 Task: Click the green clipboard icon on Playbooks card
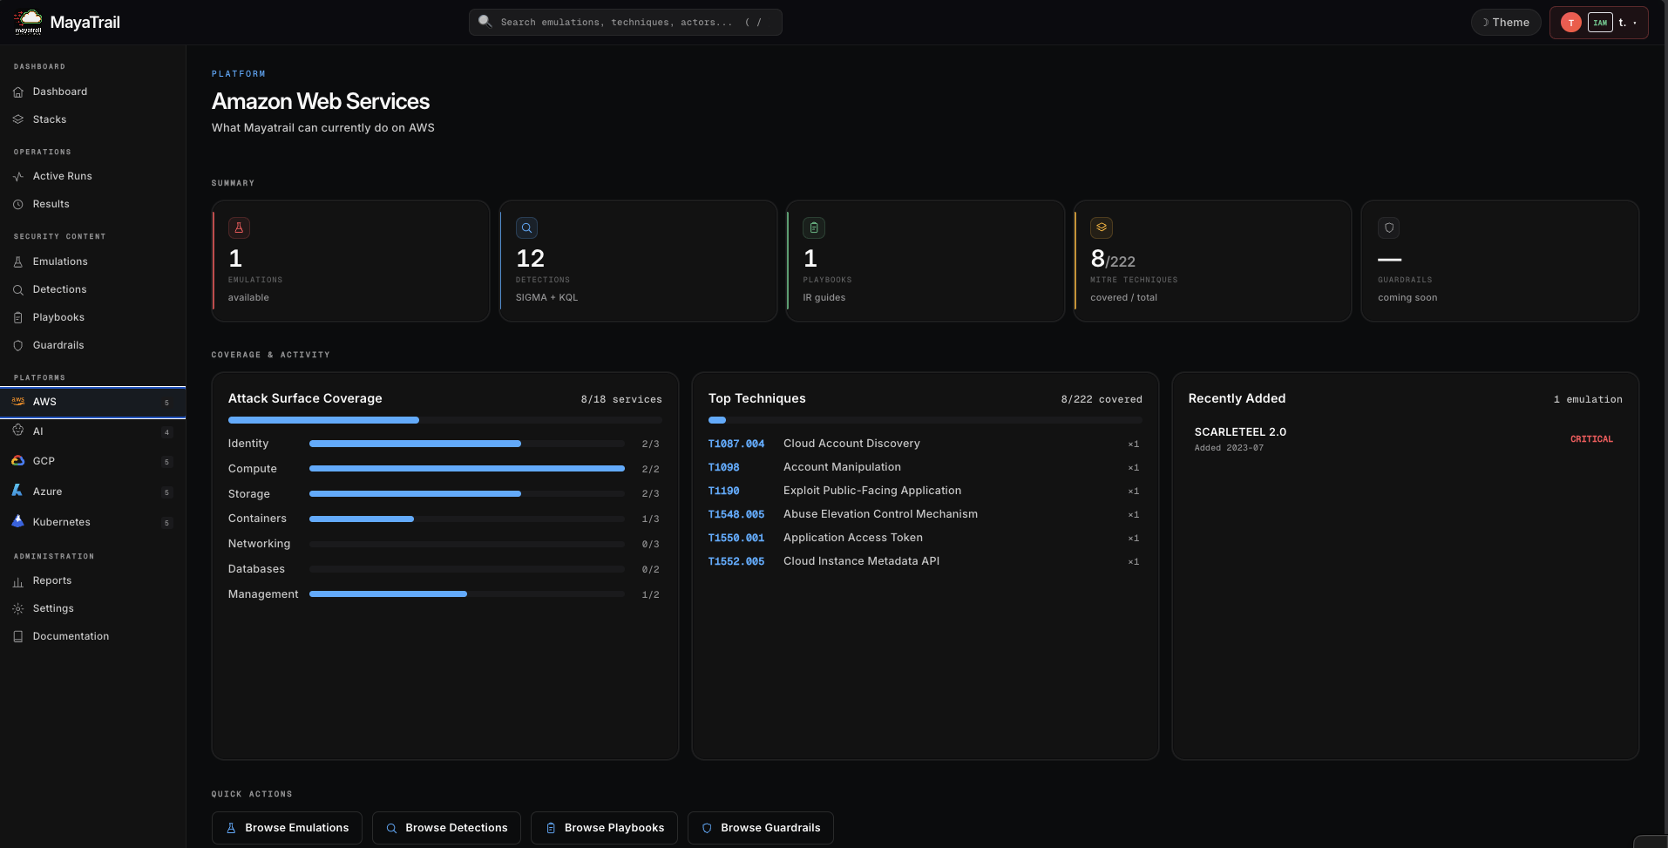pos(814,227)
